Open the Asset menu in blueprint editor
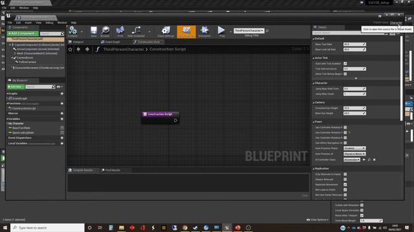The height and width of the screenshot is (232, 414). [x=28, y=23]
